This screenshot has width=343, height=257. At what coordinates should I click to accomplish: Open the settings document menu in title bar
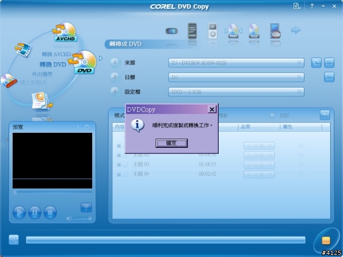point(297,6)
